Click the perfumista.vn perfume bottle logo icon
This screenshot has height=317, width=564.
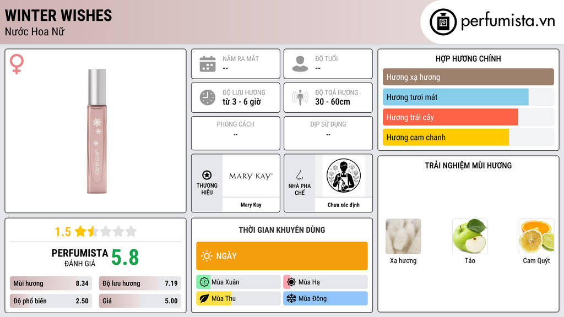tap(443, 22)
